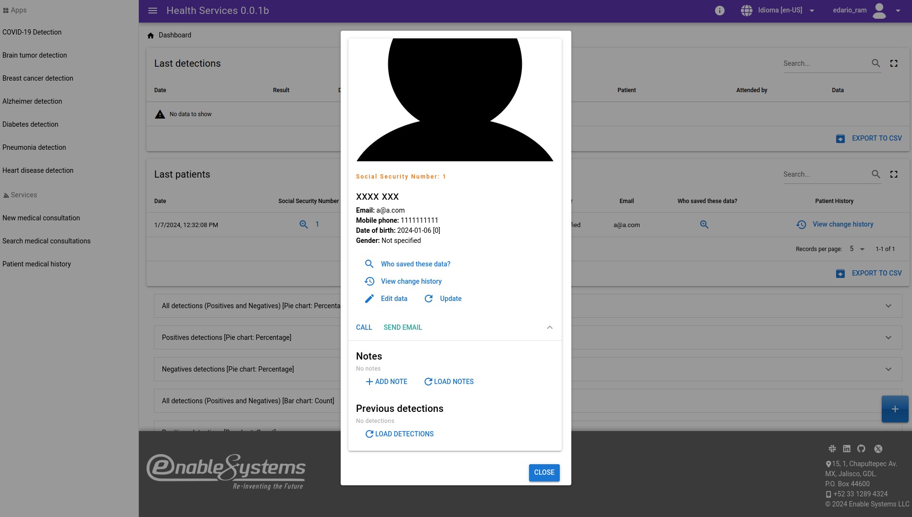
Task: Click the pencil Edit data icon
Action: tap(369, 299)
